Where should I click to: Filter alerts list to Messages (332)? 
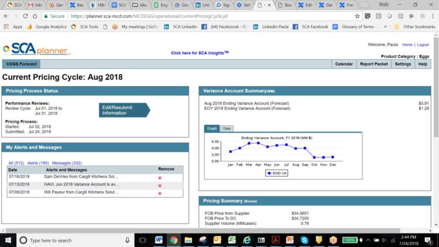tap(67, 163)
